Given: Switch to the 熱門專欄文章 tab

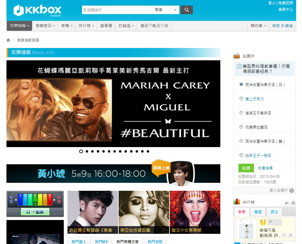Looking at the screenshot, I should tap(128, 241).
